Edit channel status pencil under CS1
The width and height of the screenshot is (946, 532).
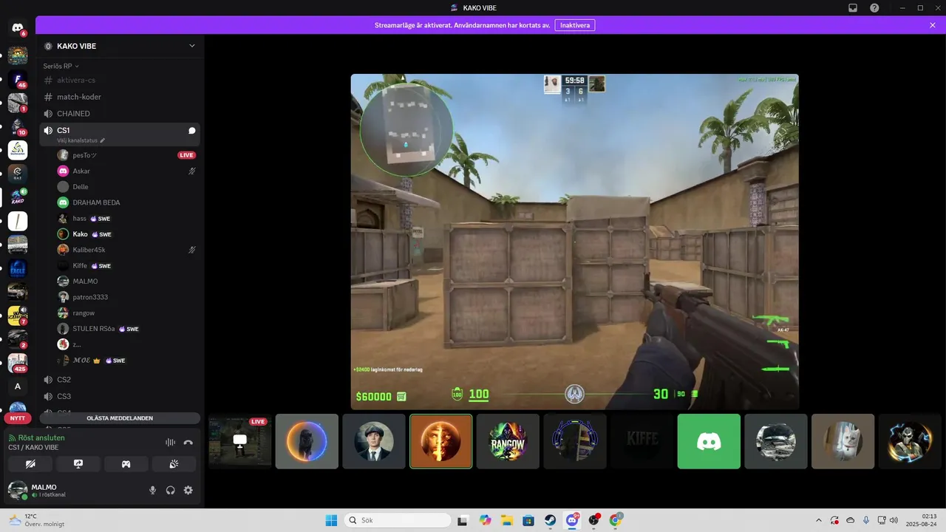103,140
